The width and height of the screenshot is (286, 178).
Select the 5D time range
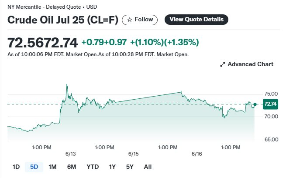tap(34, 167)
